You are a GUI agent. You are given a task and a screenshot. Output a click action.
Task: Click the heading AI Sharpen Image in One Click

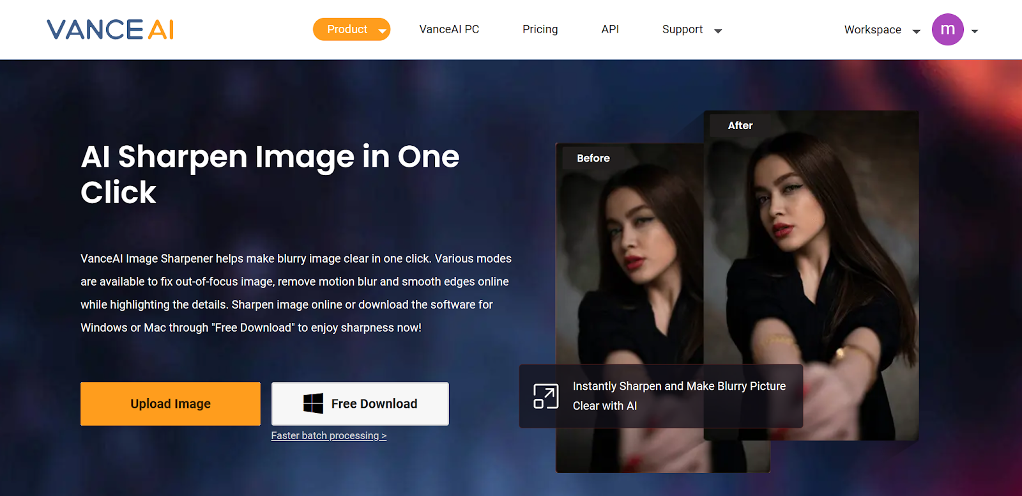coord(270,174)
